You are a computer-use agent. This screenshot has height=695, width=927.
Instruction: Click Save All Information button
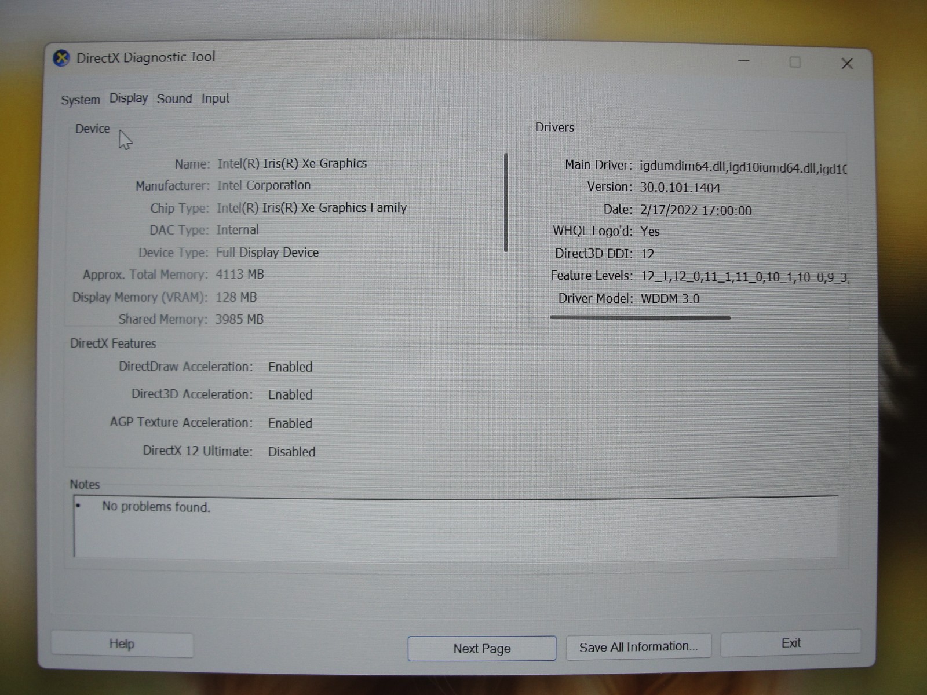tap(638, 646)
